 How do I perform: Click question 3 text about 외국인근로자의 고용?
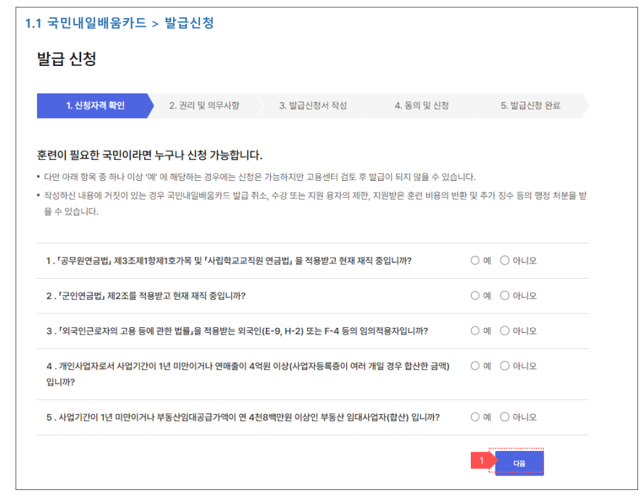coord(237,331)
